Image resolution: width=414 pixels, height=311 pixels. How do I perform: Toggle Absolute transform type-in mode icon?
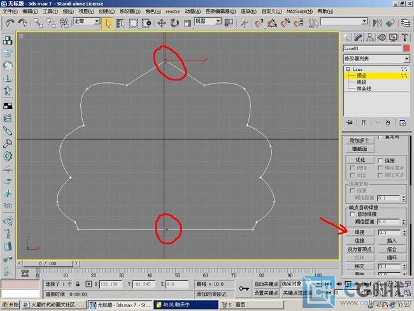point(89,284)
